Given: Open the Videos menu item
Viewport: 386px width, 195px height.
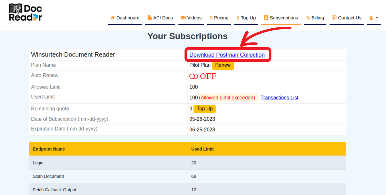Looking at the screenshot, I should click(x=191, y=18).
